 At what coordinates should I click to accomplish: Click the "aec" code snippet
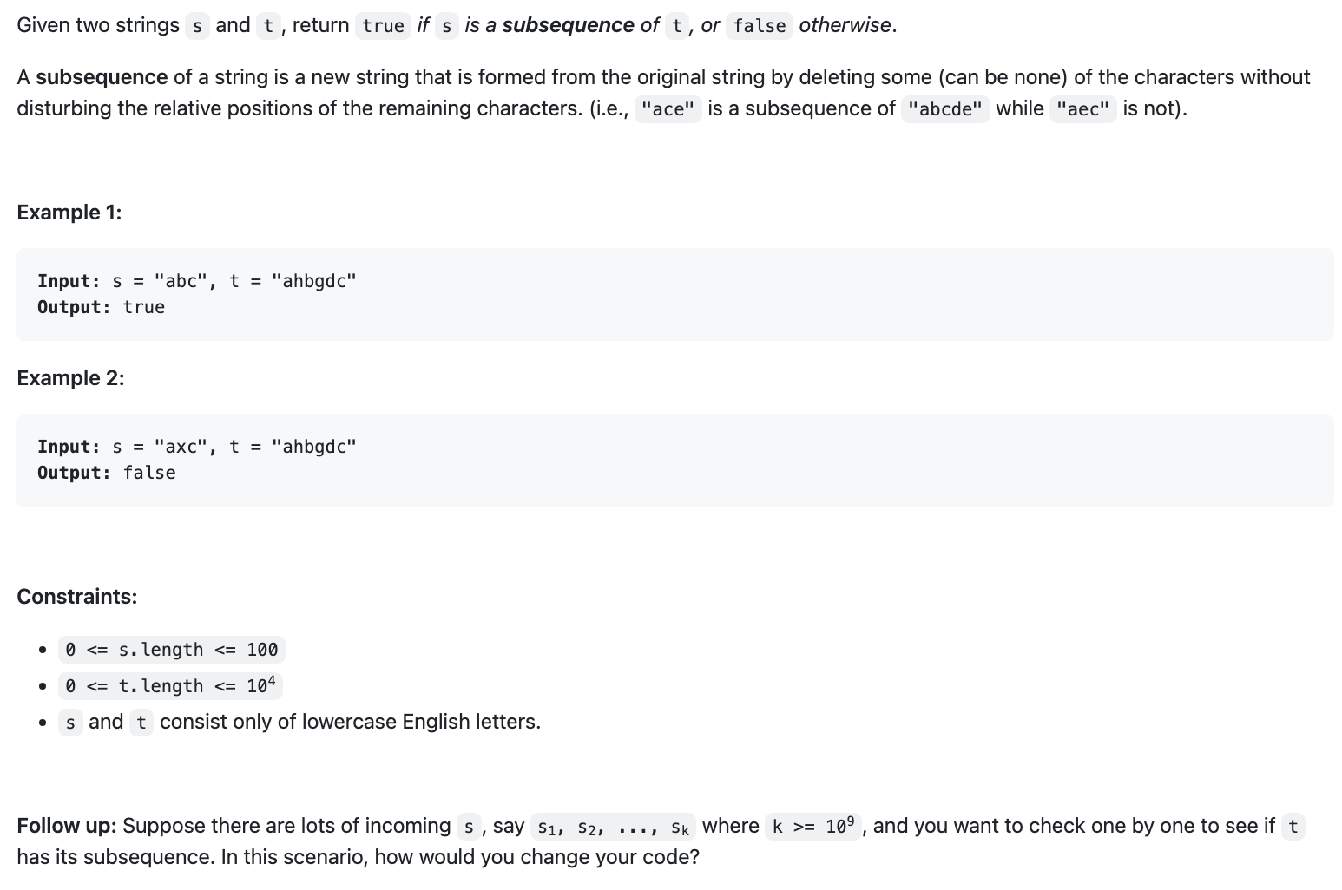tap(1082, 109)
